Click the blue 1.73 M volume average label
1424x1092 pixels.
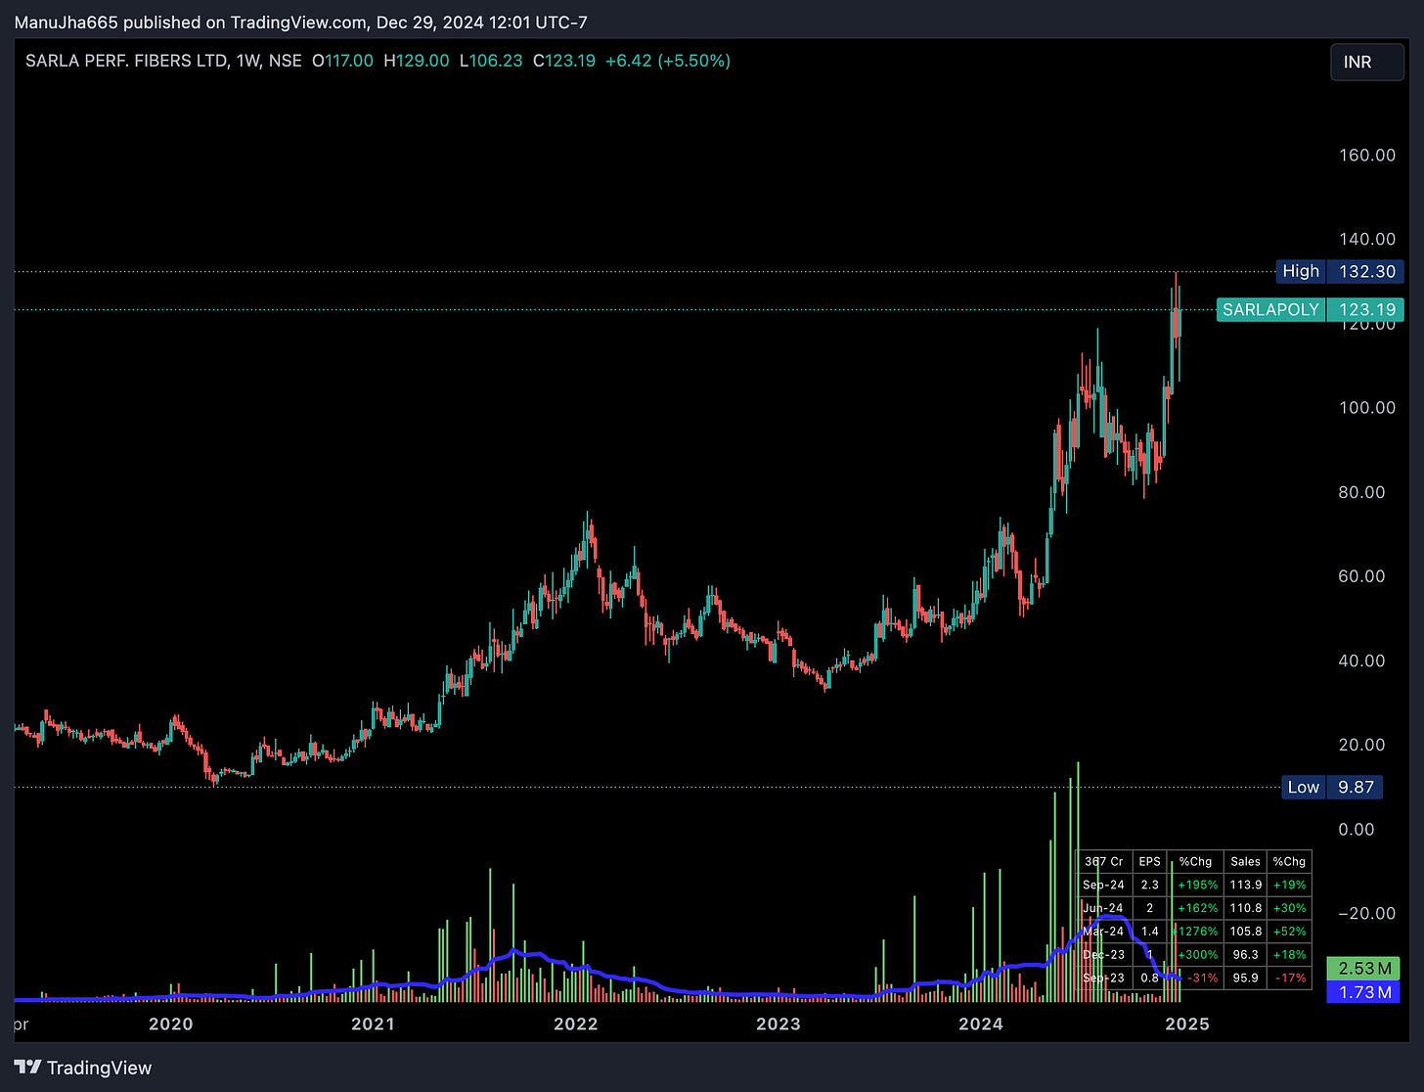[x=1363, y=992]
